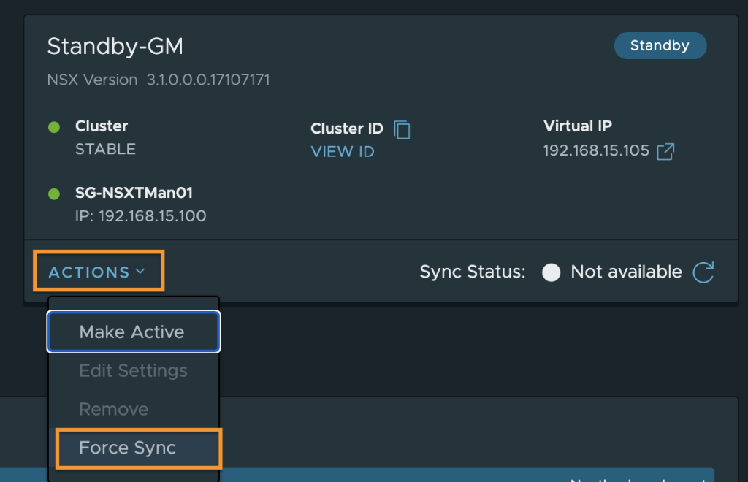
Task: Click the Virtual IP address 192.168.15.105
Action: [x=596, y=150]
